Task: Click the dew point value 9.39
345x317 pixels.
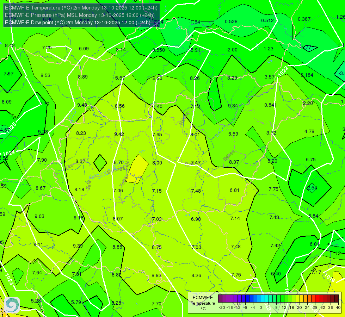Action: (x=78, y=246)
